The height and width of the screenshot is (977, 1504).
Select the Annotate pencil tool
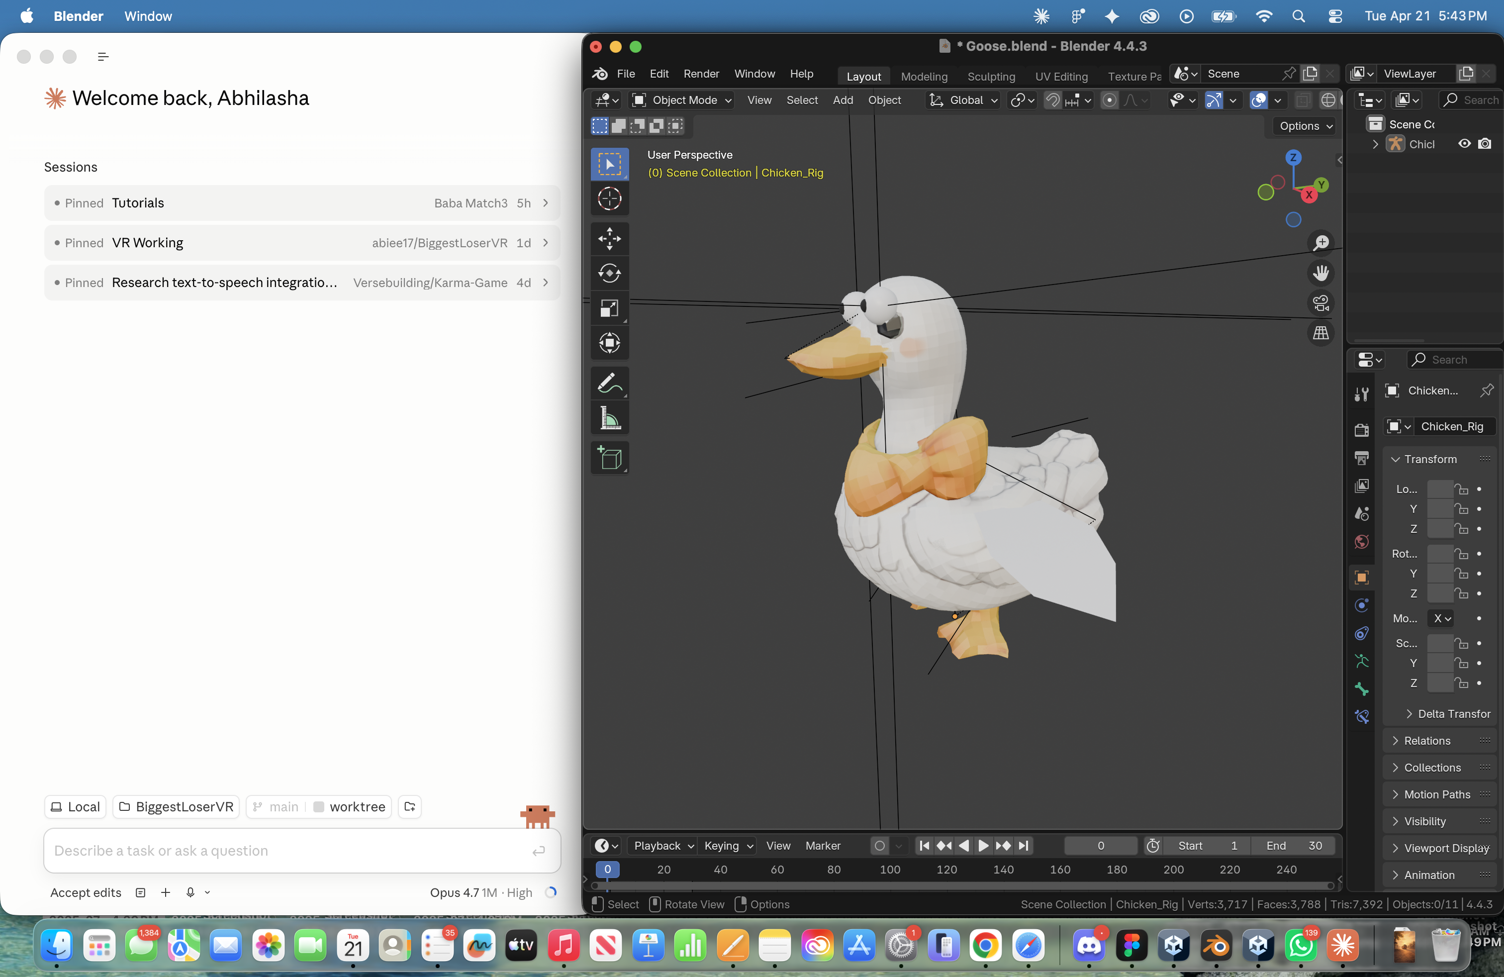tap(609, 384)
